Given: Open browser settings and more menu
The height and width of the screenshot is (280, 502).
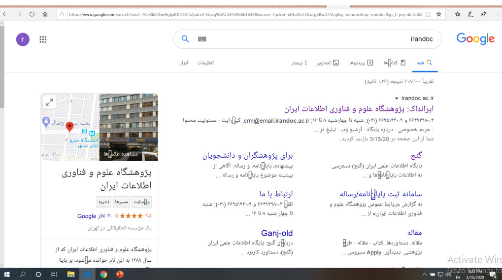Looking at the screenshot, I should click(497, 14).
